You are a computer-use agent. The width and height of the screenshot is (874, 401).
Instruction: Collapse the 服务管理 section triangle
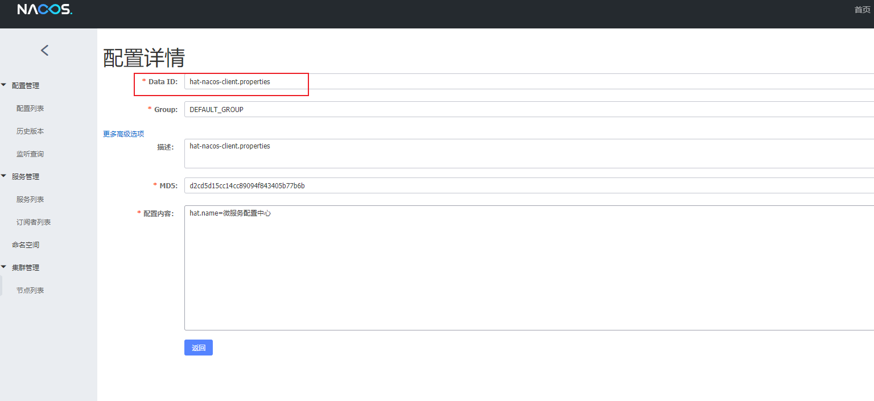[x=5, y=176]
